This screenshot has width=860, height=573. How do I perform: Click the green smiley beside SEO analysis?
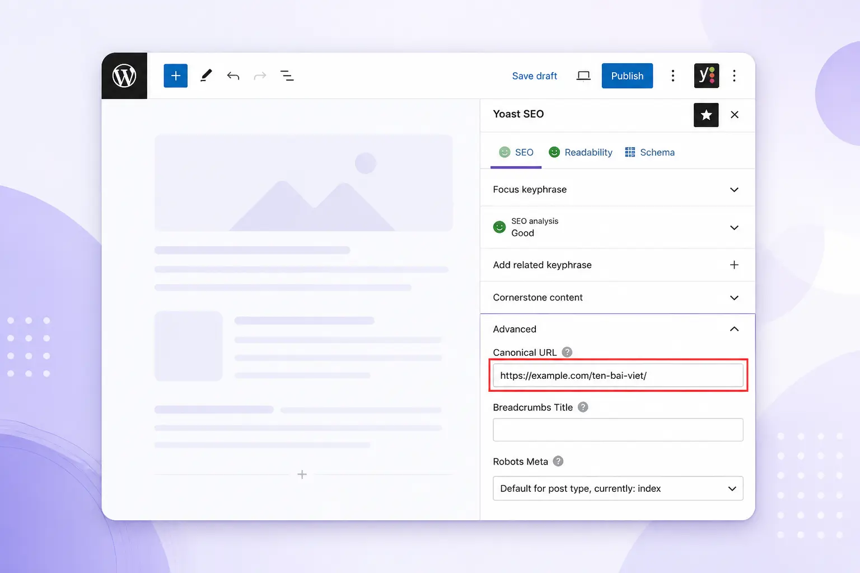[x=499, y=227]
